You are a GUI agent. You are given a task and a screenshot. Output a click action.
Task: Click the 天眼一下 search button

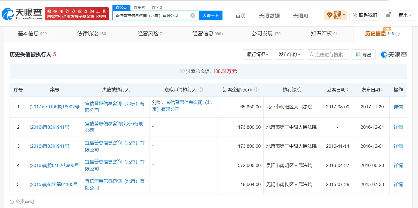(210, 15)
